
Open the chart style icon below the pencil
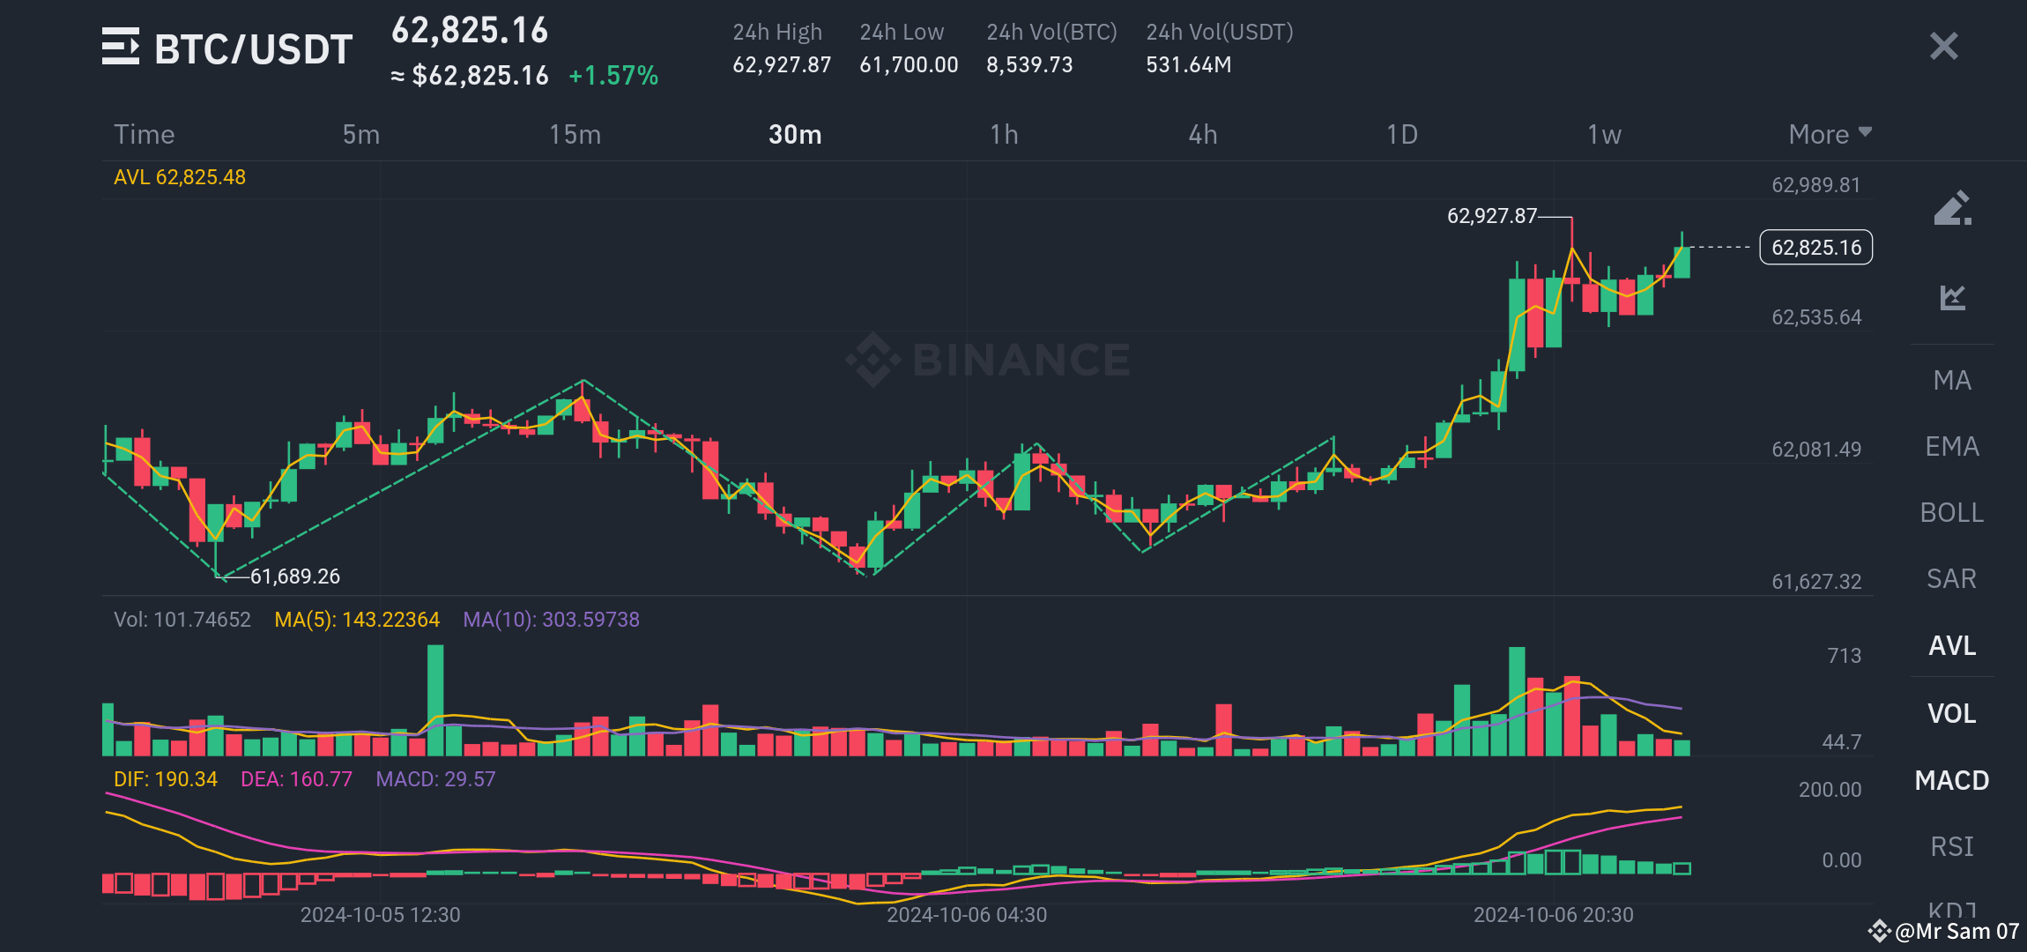(1952, 298)
